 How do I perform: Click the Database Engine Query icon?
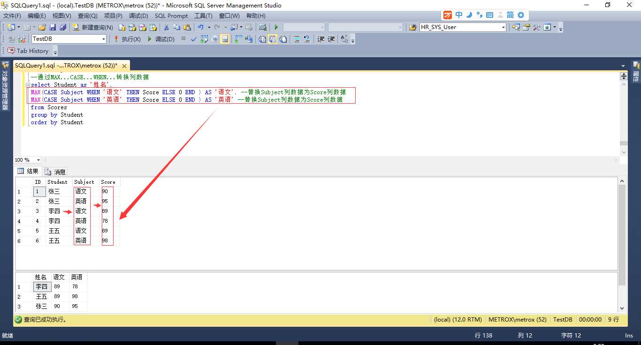(x=122, y=27)
